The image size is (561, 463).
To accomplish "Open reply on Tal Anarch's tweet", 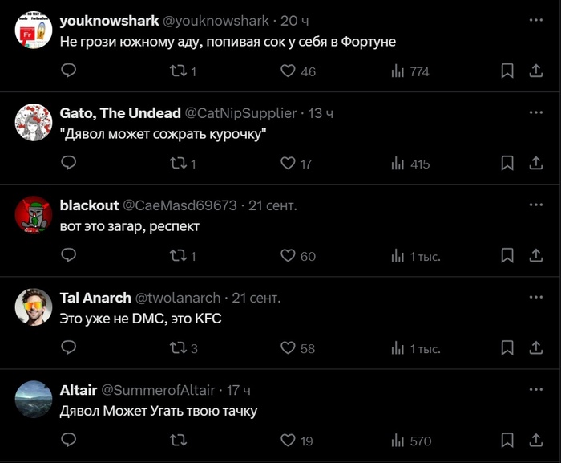I will click(69, 347).
